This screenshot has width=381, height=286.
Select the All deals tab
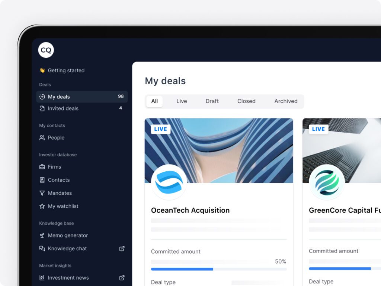click(x=154, y=101)
